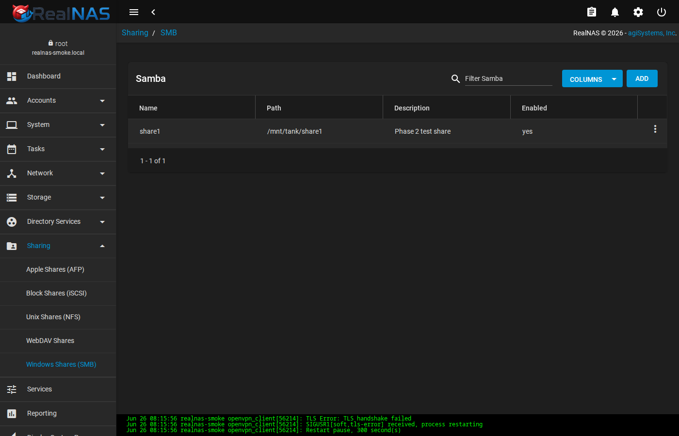Click the Samba table title
This screenshot has width=679, height=436.
(151, 78)
